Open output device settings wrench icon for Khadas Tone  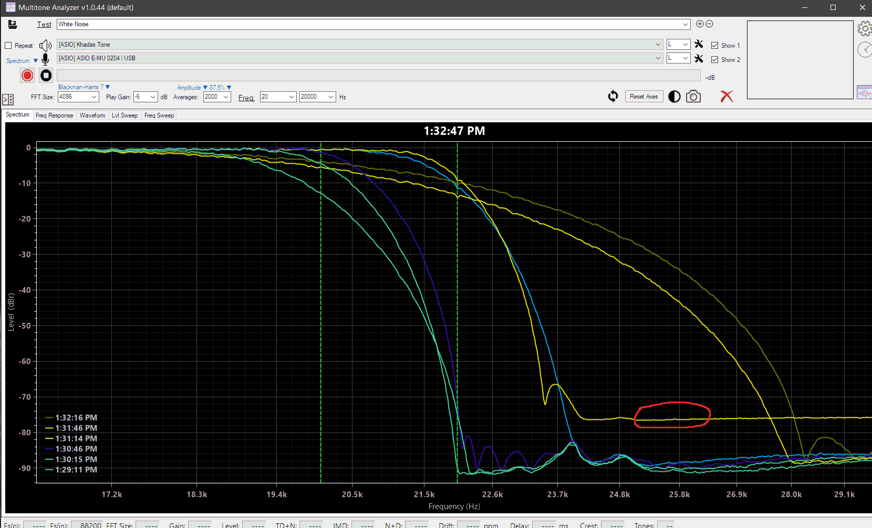click(x=699, y=44)
